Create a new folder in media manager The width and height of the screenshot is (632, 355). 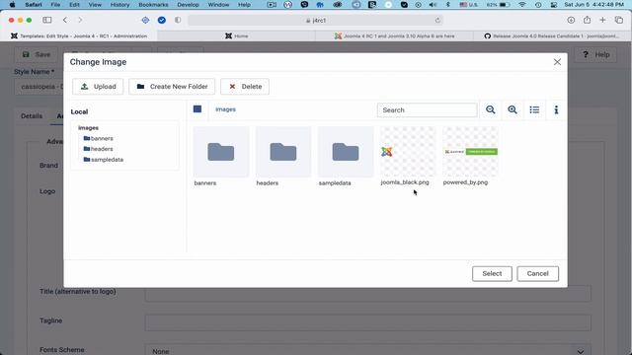(172, 87)
